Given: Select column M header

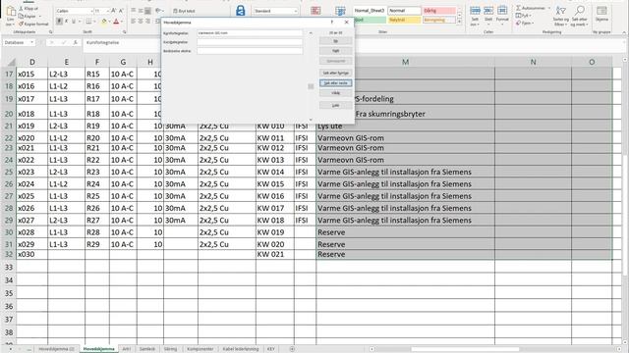Looking at the screenshot, I should coord(406,62).
